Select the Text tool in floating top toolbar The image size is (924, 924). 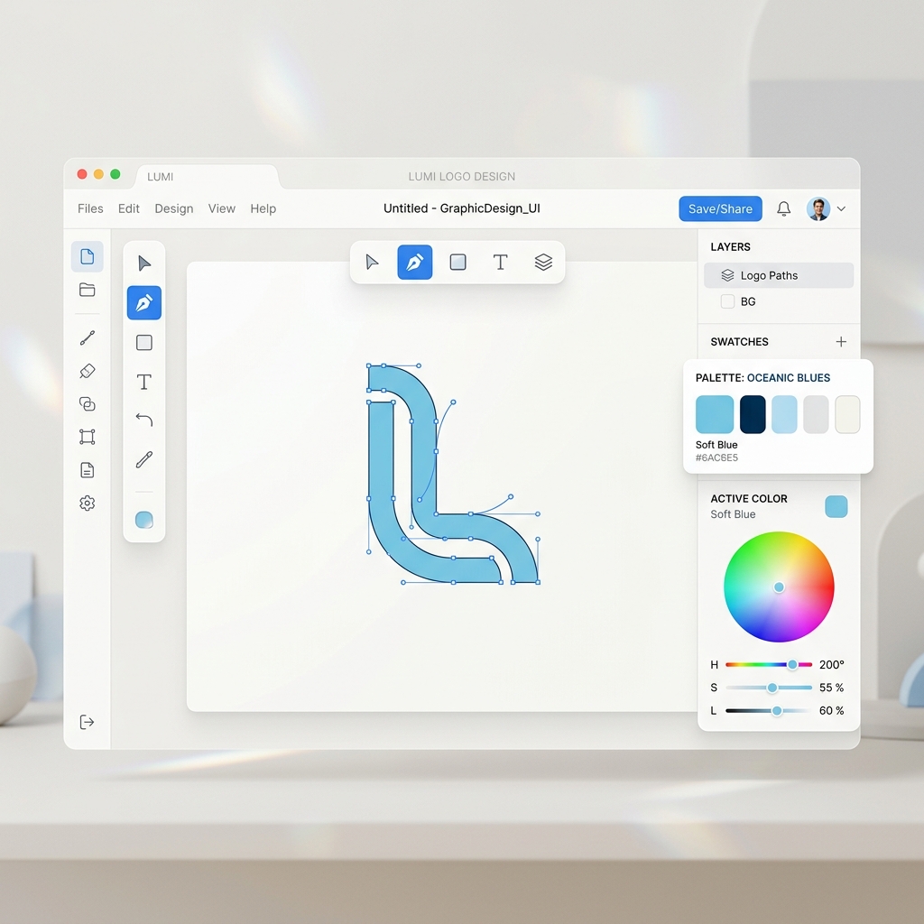coord(500,263)
